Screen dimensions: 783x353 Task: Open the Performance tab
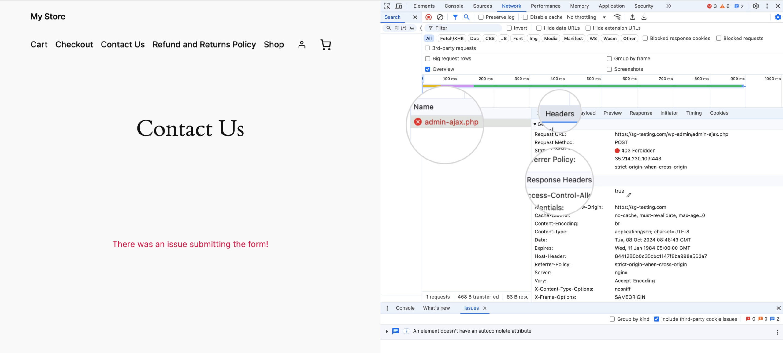click(546, 6)
